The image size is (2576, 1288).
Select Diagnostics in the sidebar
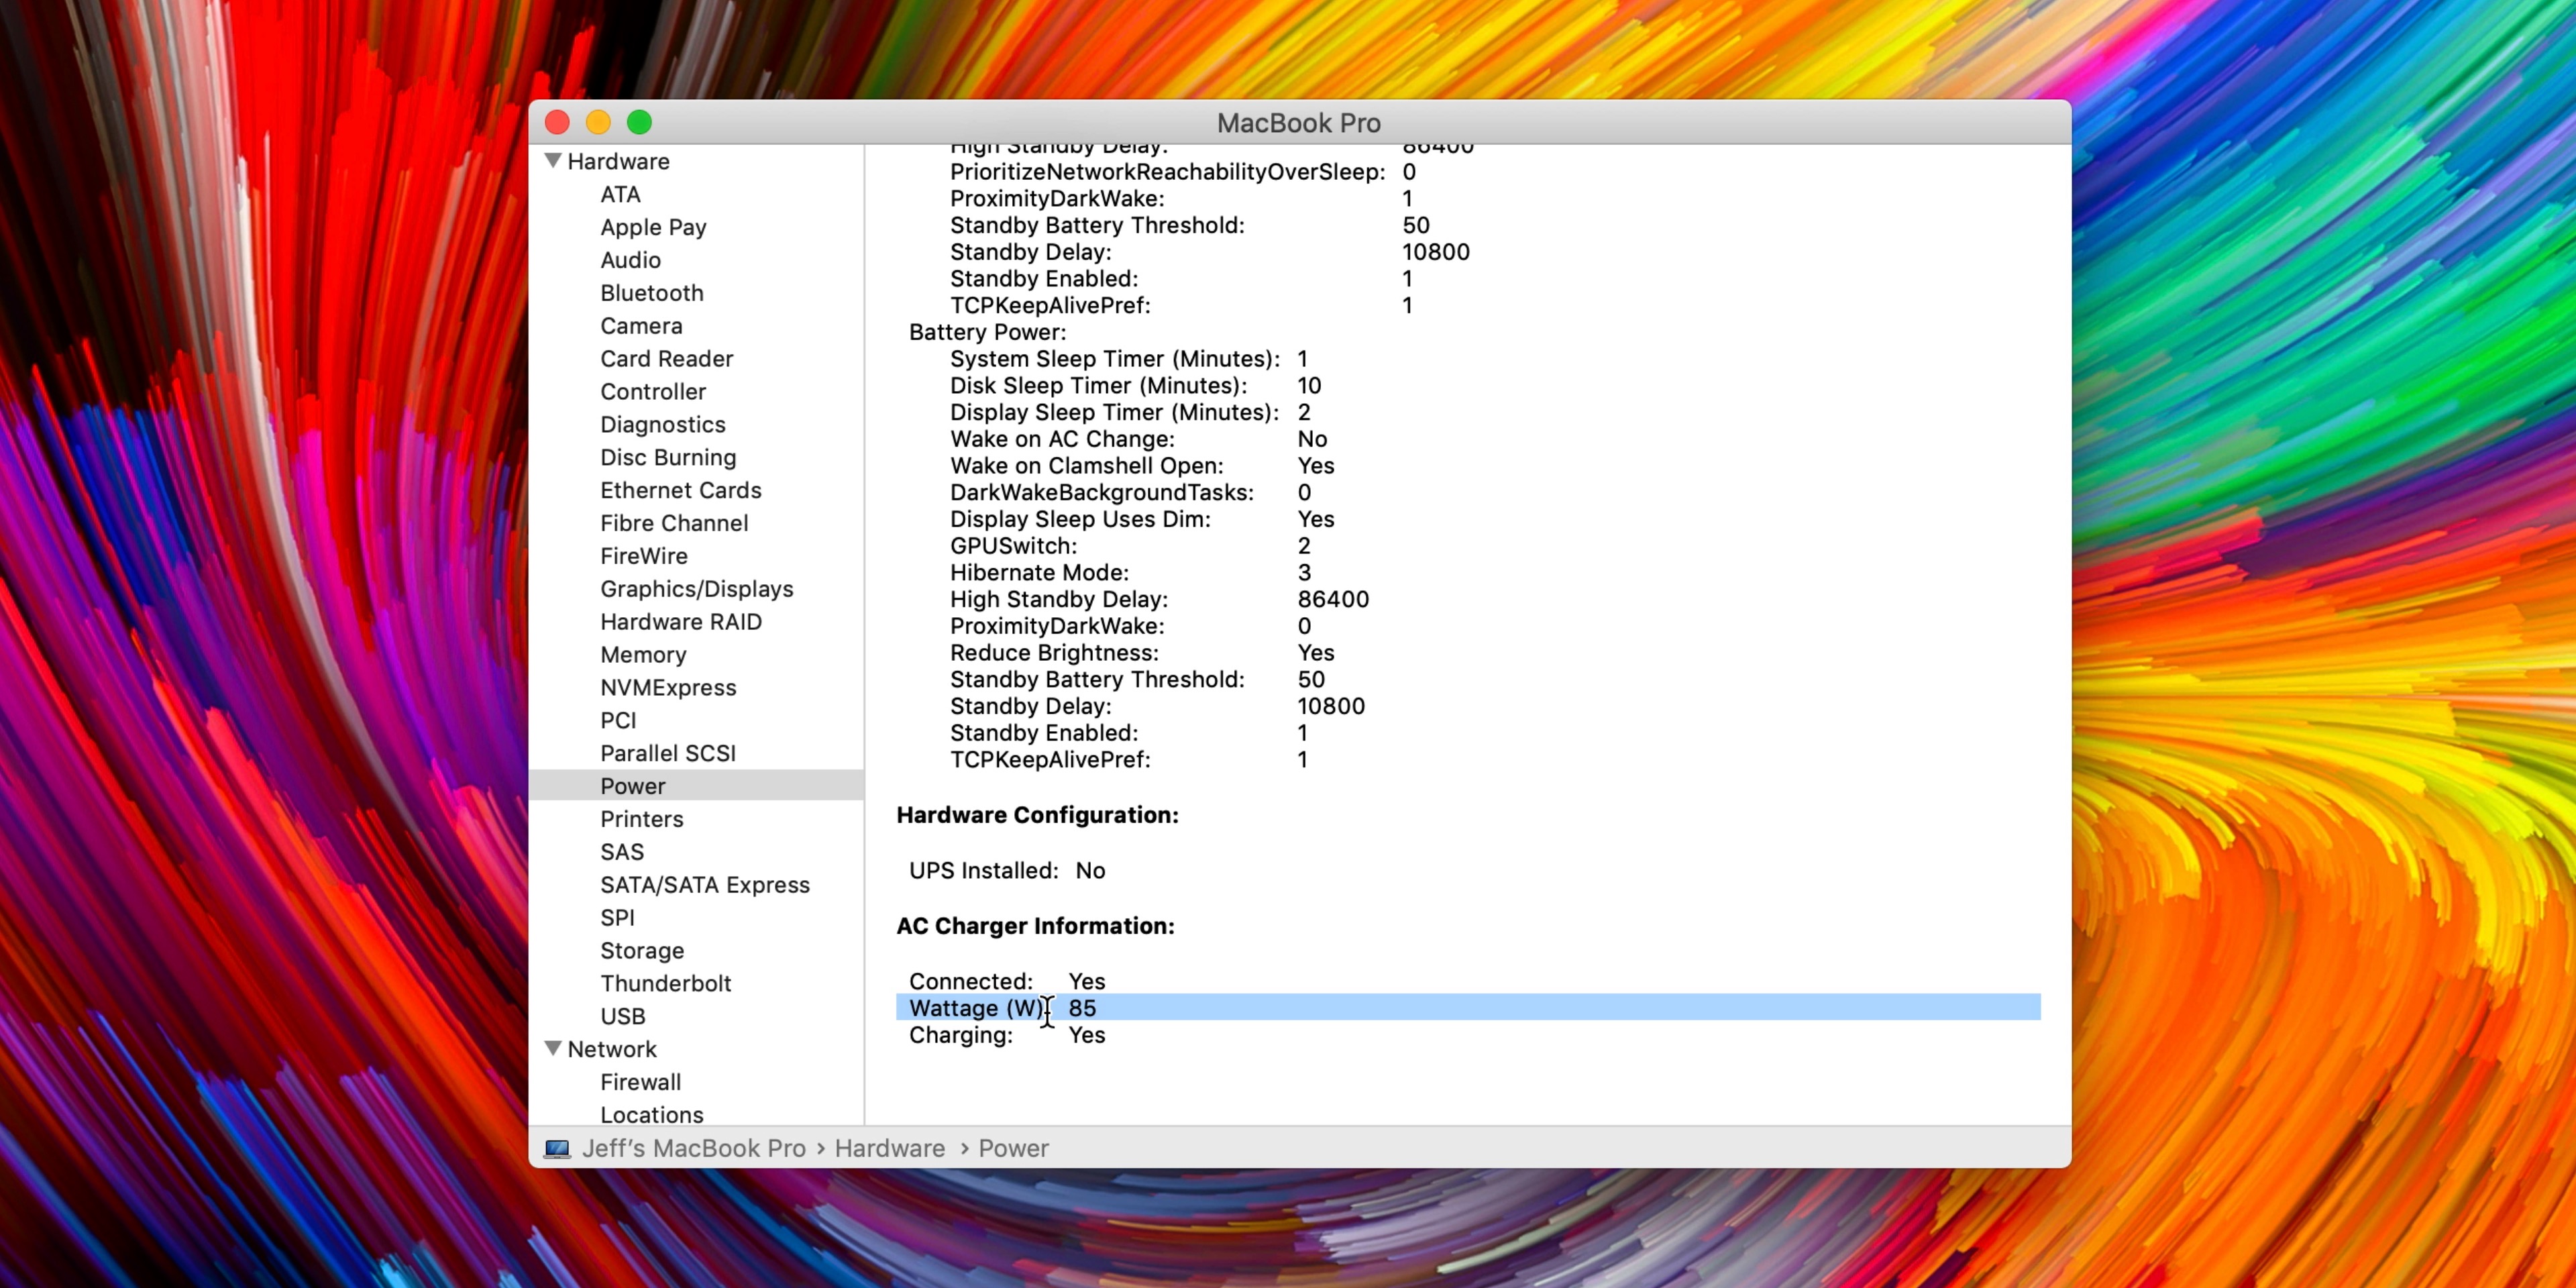tap(663, 425)
